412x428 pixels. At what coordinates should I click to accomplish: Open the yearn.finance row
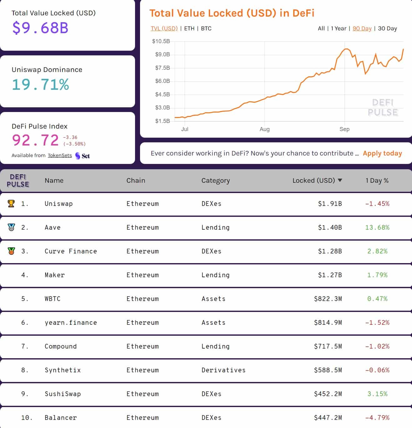coord(71,323)
